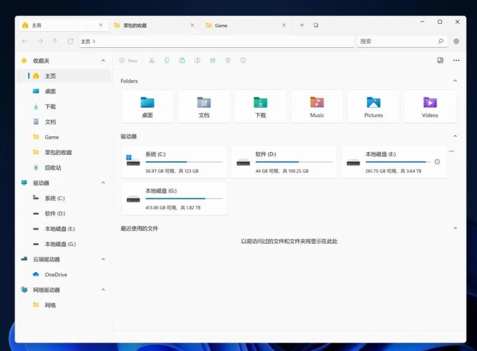The width and height of the screenshot is (477, 351).
Task: Collapse the 收藏夹 sidebar group
Action: pos(103,61)
